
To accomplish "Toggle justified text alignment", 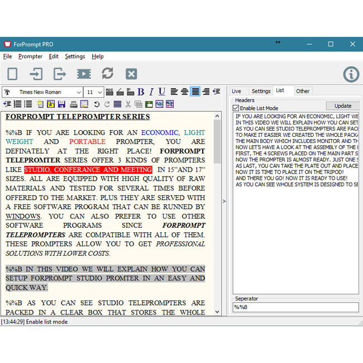I will tap(195, 92).
